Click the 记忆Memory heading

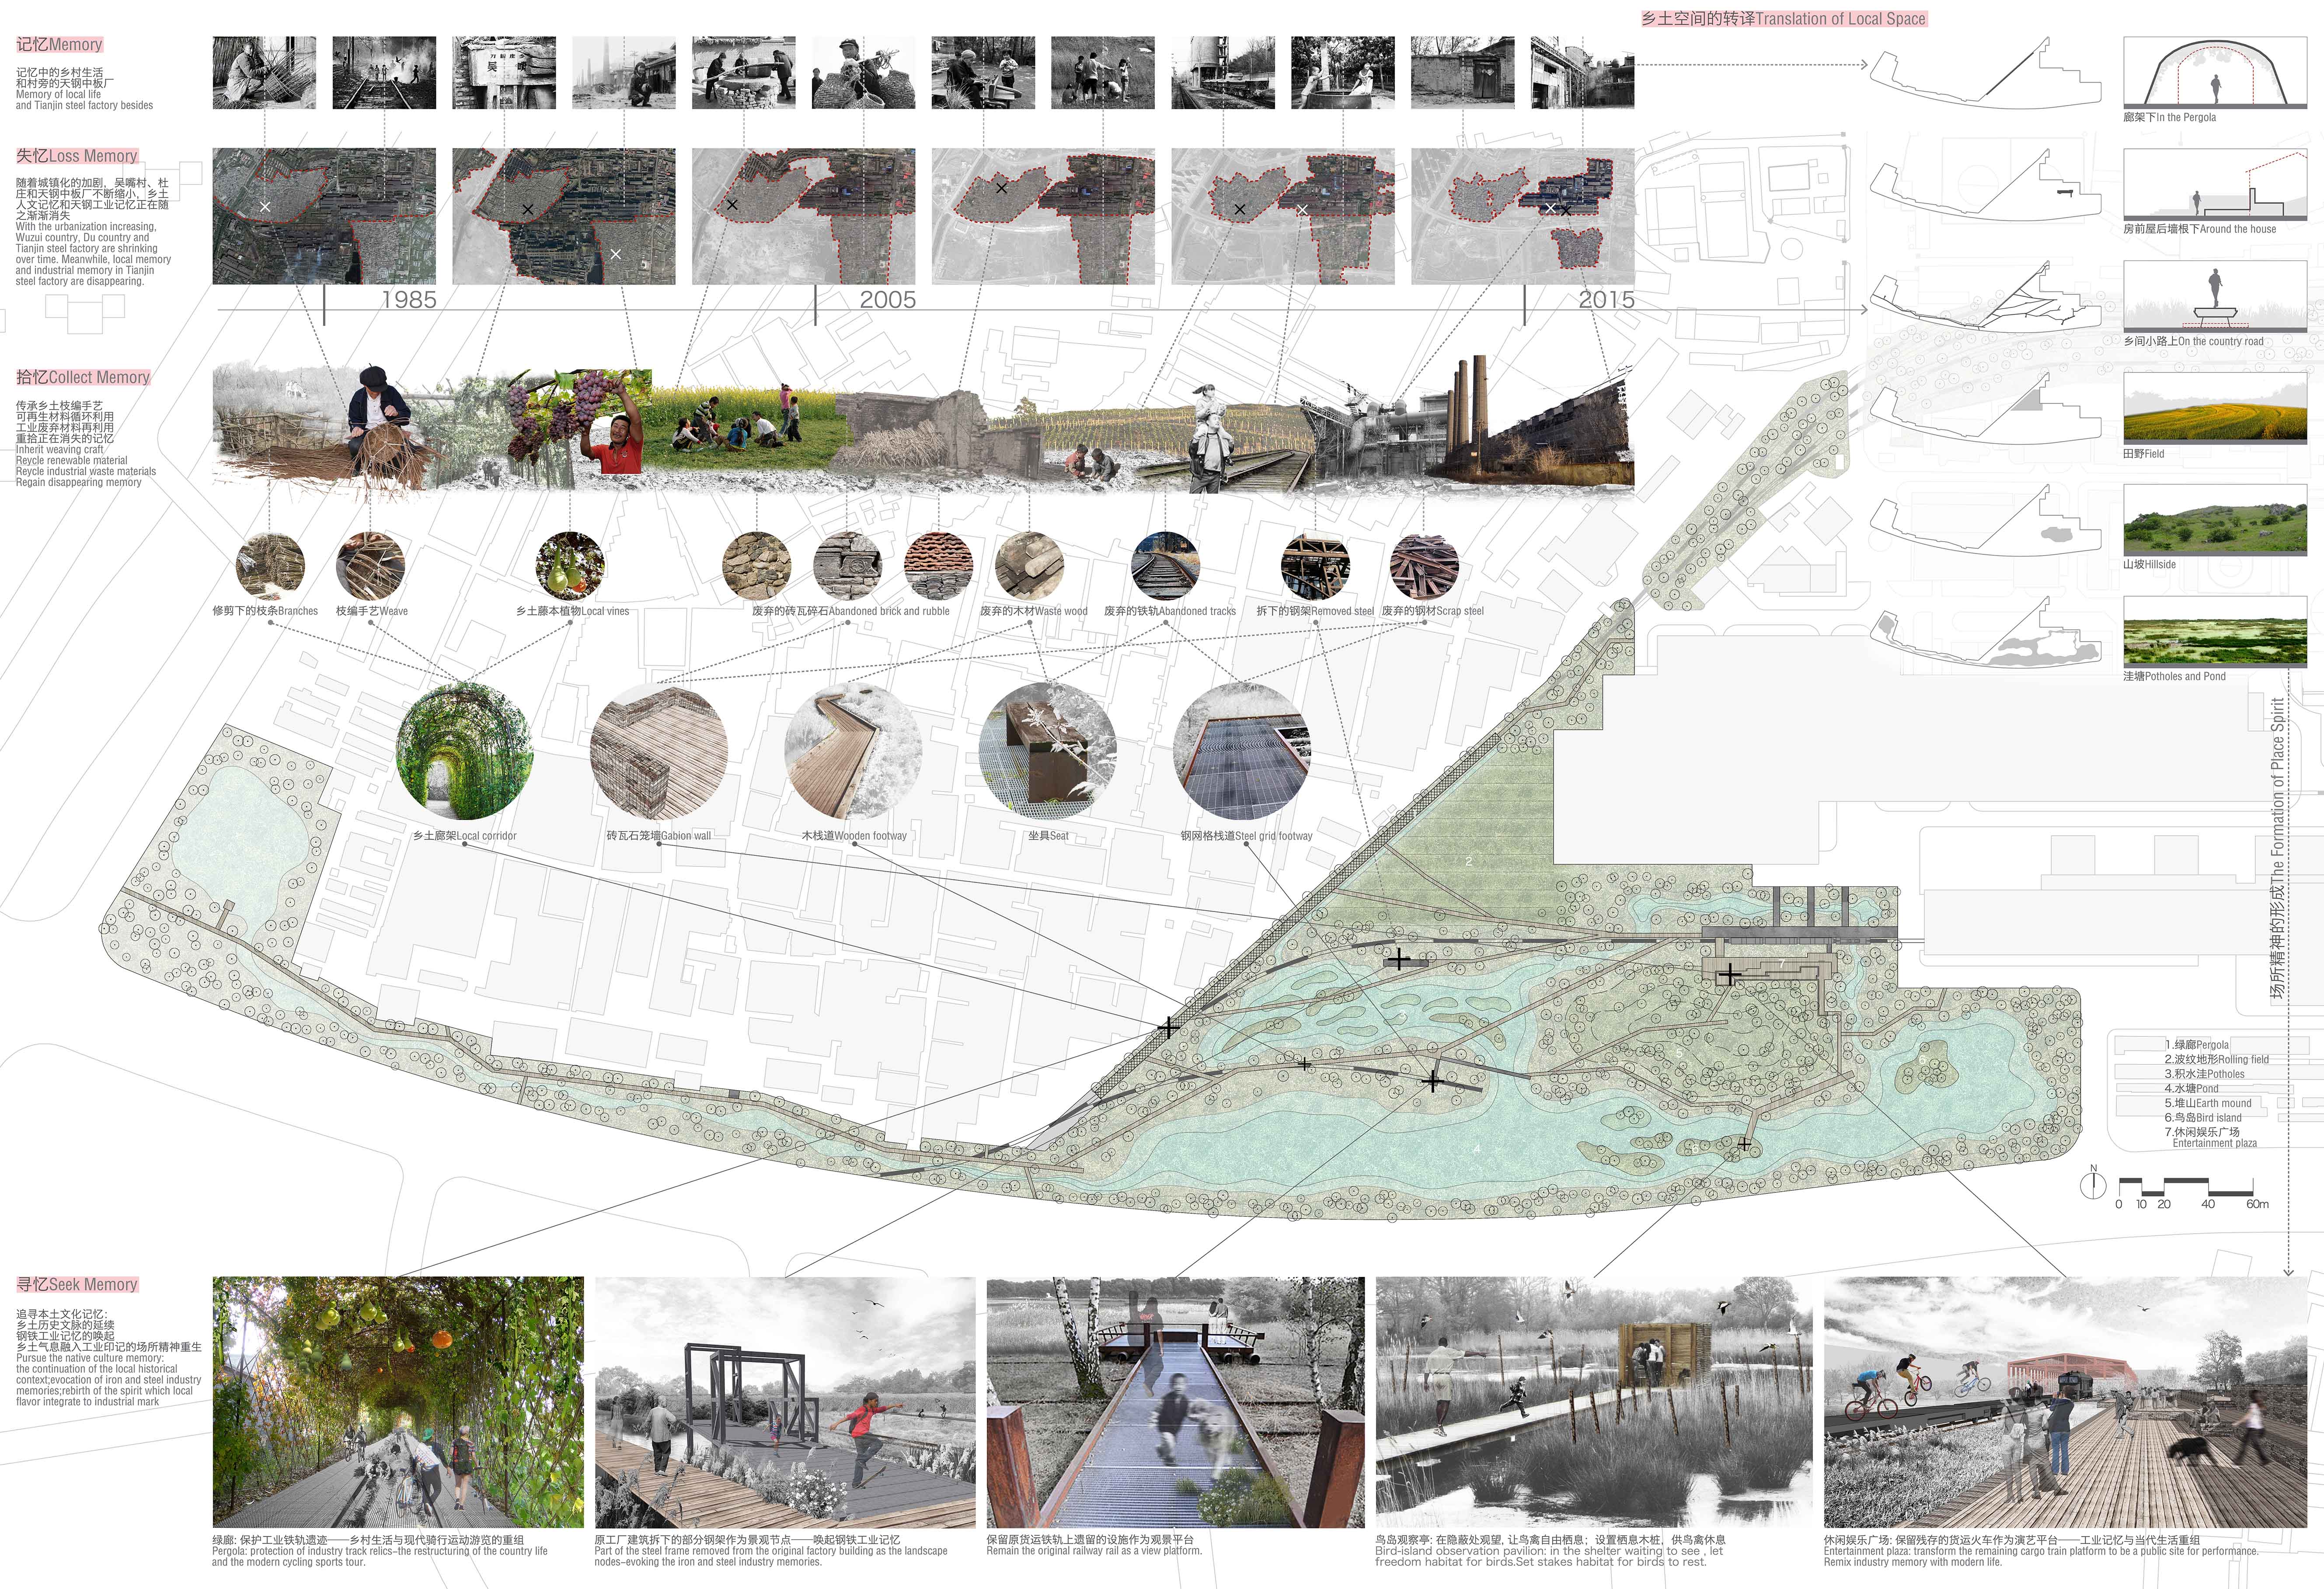tap(59, 45)
